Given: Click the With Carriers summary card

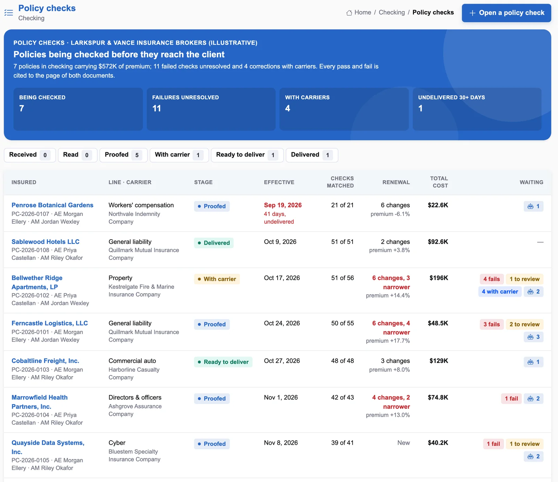Looking at the screenshot, I should click(344, 109).
